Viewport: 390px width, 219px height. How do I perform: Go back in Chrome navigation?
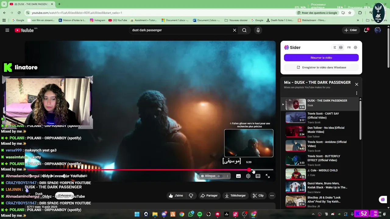(x=4, y=13)
